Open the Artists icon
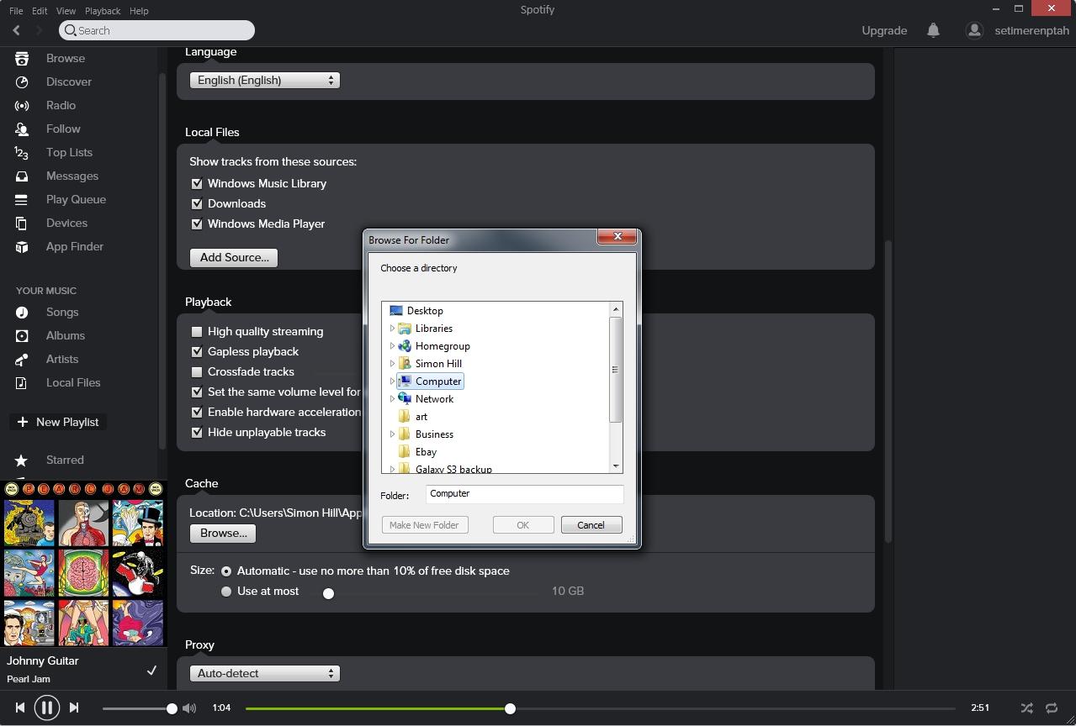This screenshot has height=726, width=1076. click(x=22, y=359)
